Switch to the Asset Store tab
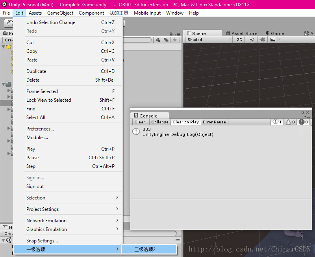Viewport: 315px width, 257px height. (x=242, y=34)
